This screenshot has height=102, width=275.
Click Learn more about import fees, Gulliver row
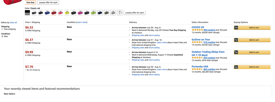pos(162,42)
